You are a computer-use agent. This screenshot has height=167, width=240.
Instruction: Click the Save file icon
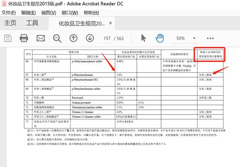(8, 38)
